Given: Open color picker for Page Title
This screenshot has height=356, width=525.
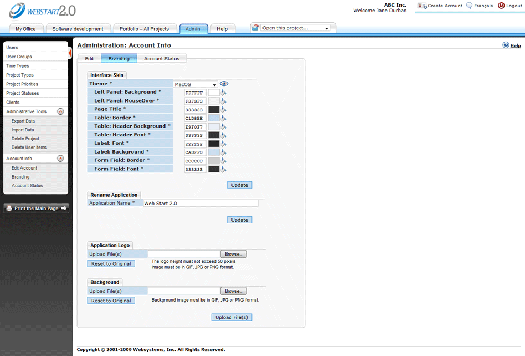Looking at the screenshot, I should (224, 110).
